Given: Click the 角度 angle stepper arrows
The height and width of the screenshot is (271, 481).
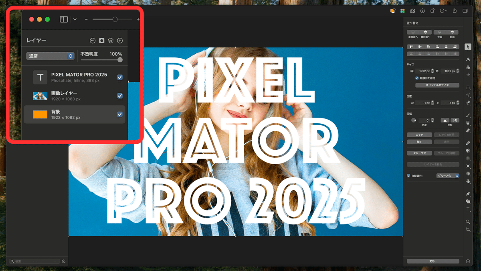Looking at the screenshot, I should [x=432, y=120].
